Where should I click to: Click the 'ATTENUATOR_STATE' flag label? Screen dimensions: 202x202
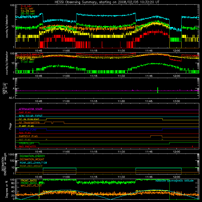(31, 109)
